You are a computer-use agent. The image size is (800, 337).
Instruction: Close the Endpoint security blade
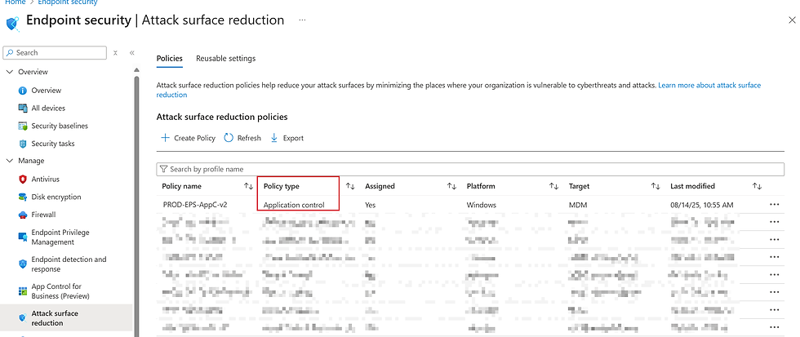point(792,20)
